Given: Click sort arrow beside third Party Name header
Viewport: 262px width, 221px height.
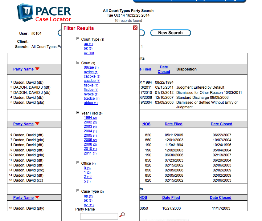Looking at the screenshot, I should coord(37,197).
